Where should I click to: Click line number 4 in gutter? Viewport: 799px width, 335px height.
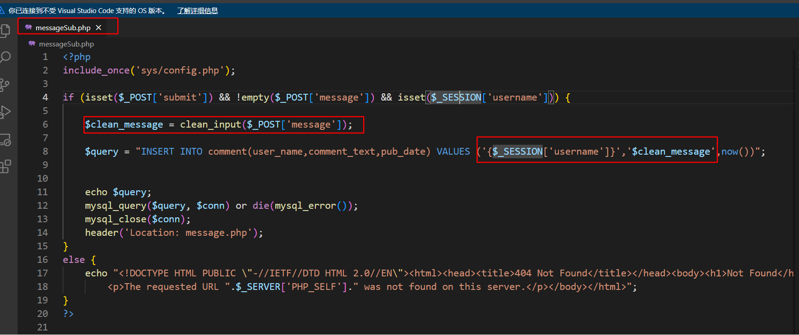point(45,97)
